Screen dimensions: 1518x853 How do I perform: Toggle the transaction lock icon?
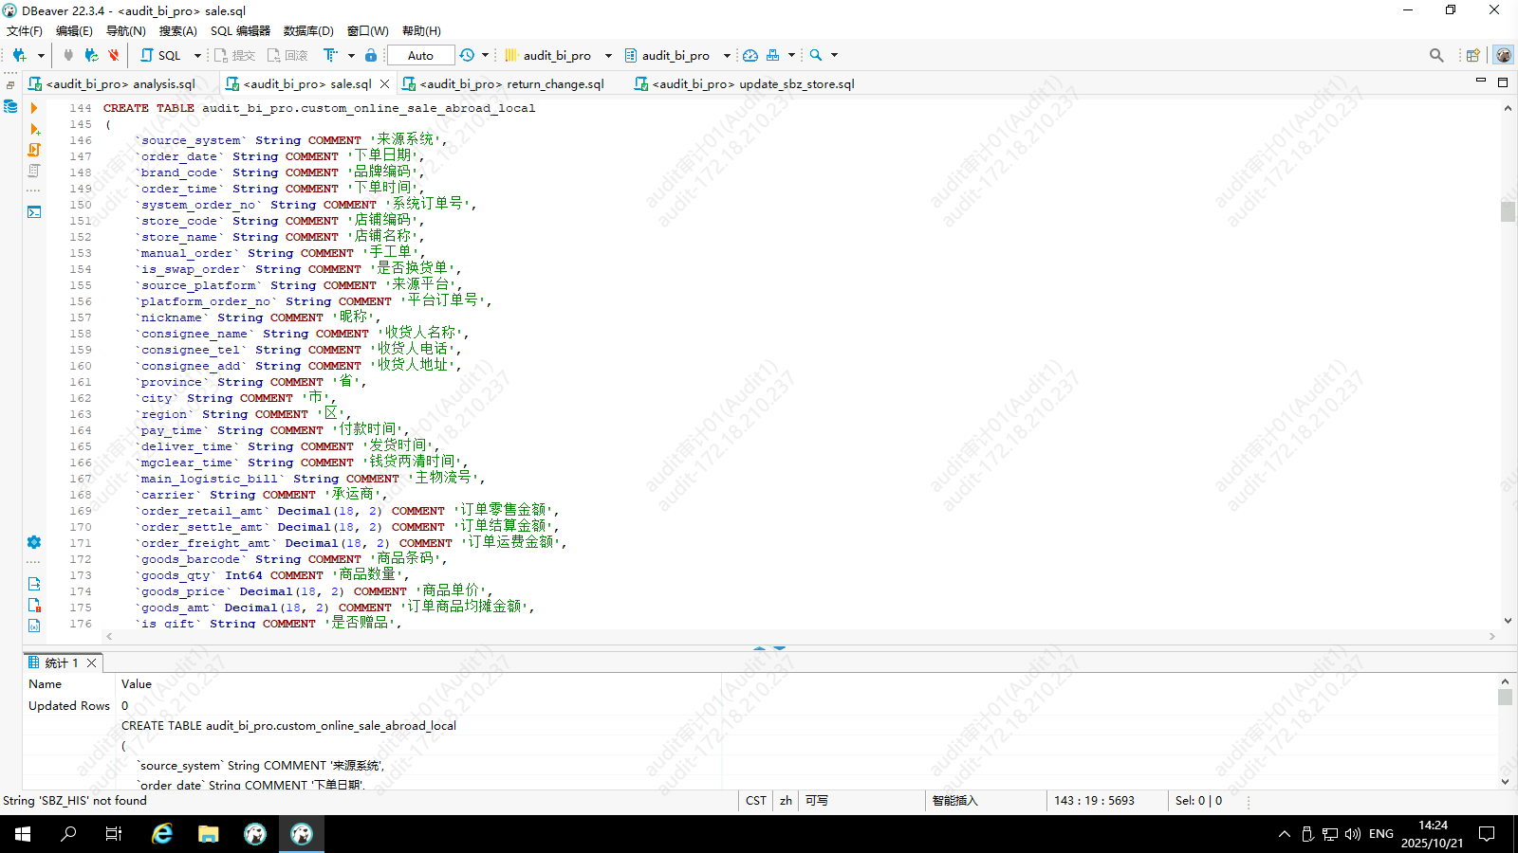tap(371, 56)
